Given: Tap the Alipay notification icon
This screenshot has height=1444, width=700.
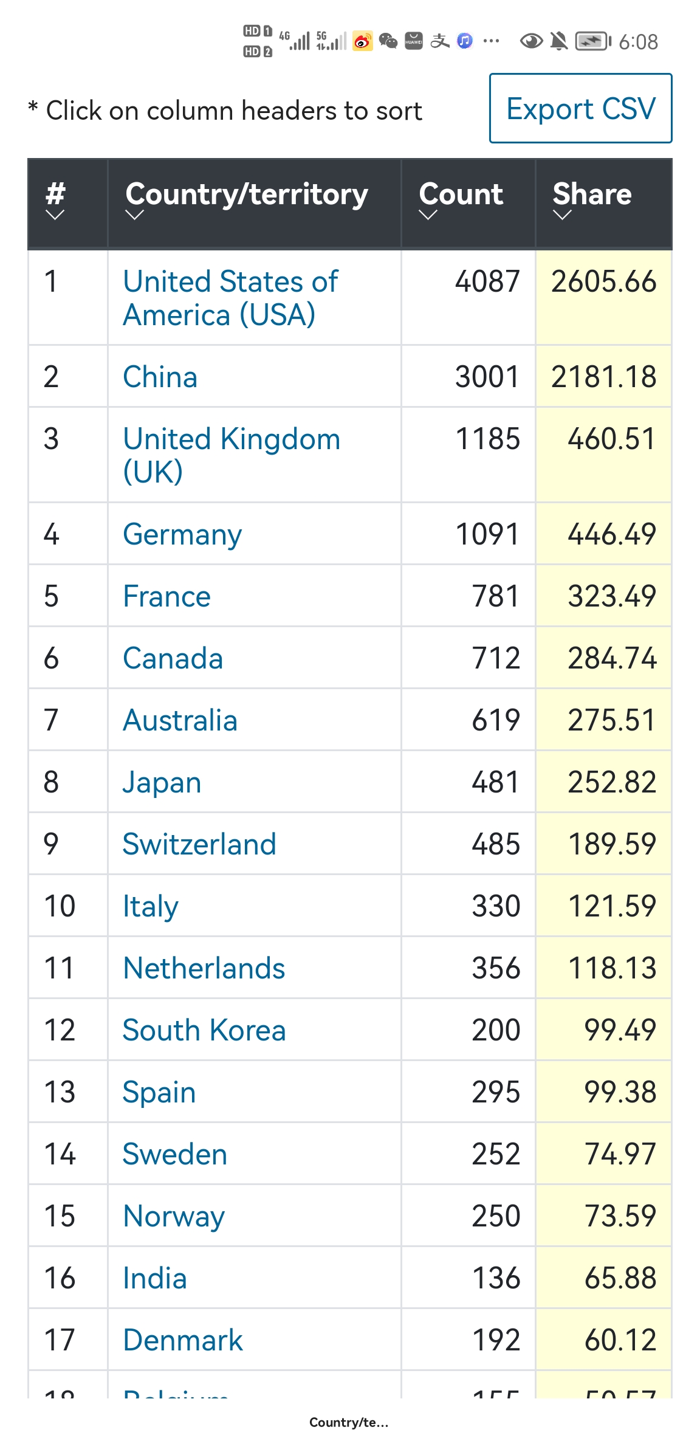Looking at the screenshot, I should pos(440,41).
